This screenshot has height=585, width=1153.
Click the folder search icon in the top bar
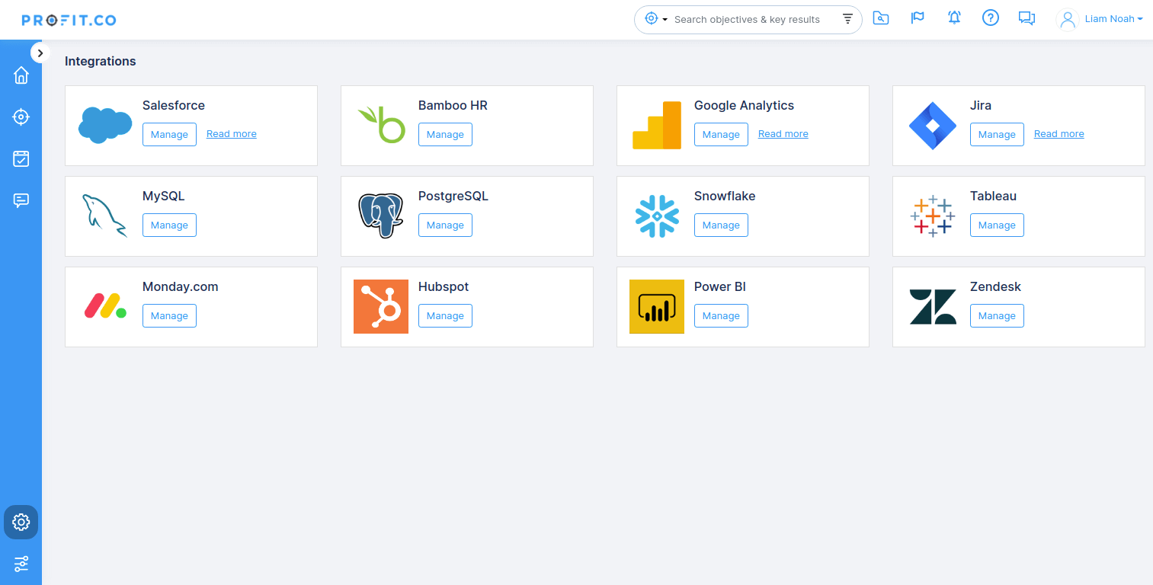(881, 18)
